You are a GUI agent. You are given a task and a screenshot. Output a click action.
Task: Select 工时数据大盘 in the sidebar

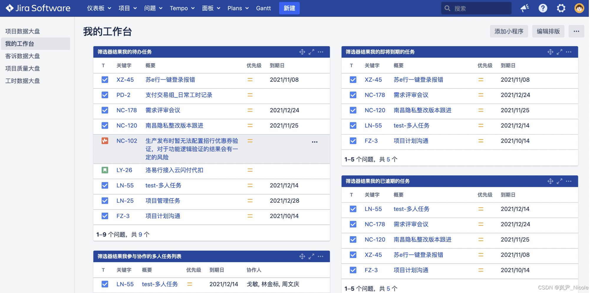(x=36, y=81)
